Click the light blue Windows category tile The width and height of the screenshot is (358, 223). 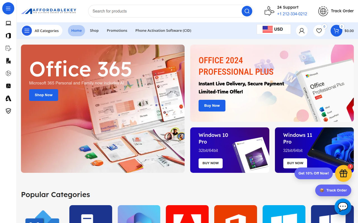click(x=284, y=214)
